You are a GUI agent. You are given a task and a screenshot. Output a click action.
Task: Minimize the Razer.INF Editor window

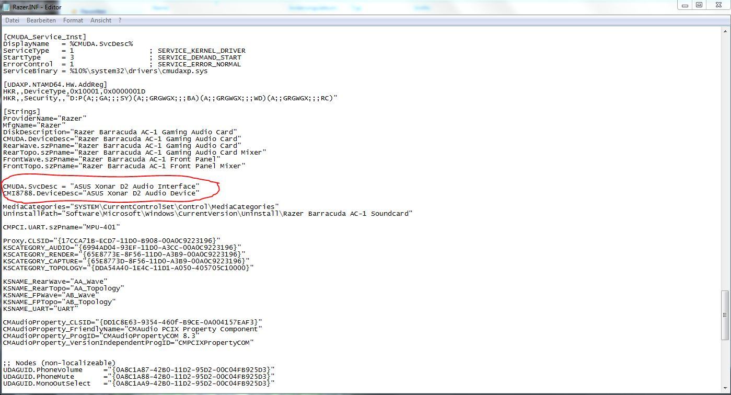tap(686, 5)
